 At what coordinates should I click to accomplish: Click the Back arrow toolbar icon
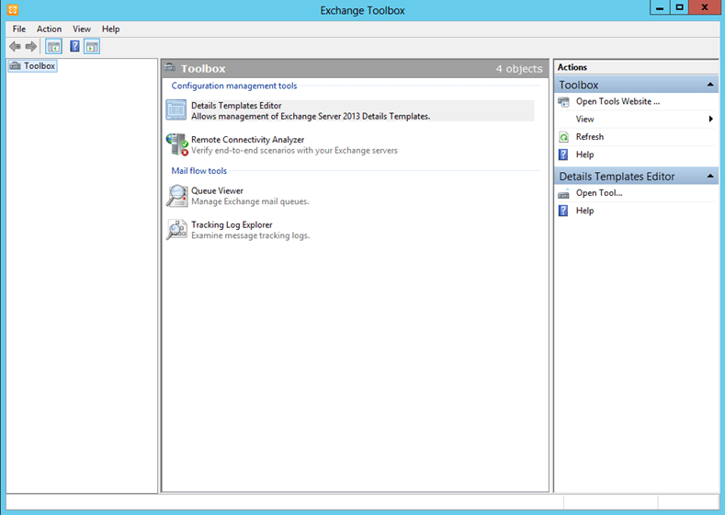pos(15,46)
